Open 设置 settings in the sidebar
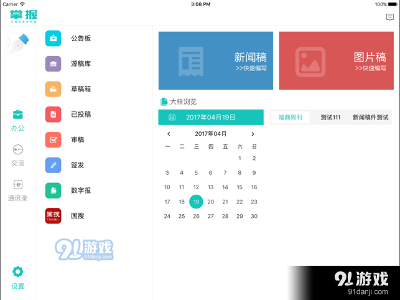 pyautogui.click(x=18, y=278)
